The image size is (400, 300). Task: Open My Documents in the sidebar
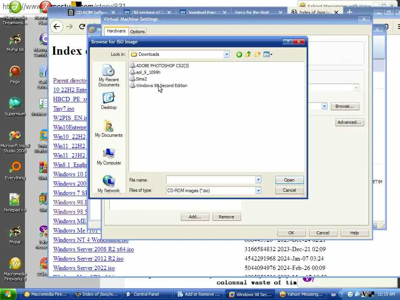[109, 129]
